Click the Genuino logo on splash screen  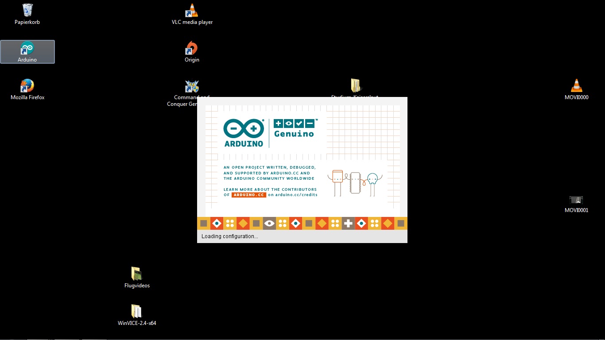click(x=294, y=128)
